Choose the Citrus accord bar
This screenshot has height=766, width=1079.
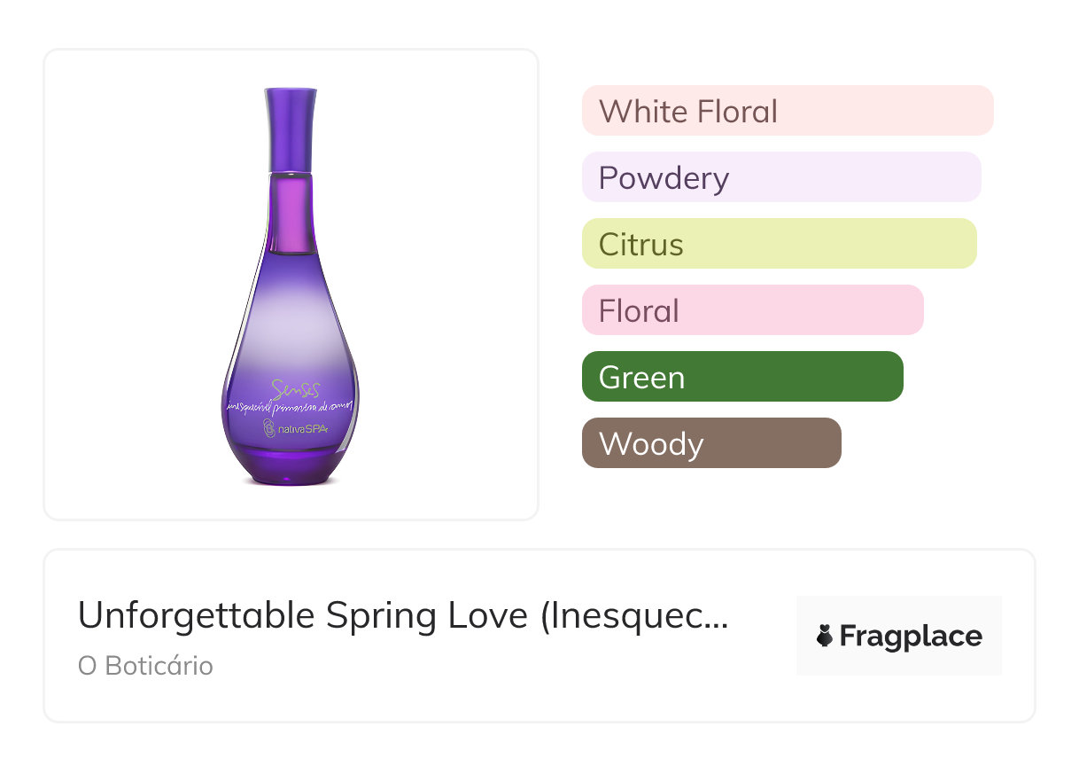click(x=779, y=244)
